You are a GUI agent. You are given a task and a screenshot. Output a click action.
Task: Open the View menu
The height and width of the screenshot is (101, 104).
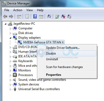[29, 10]
